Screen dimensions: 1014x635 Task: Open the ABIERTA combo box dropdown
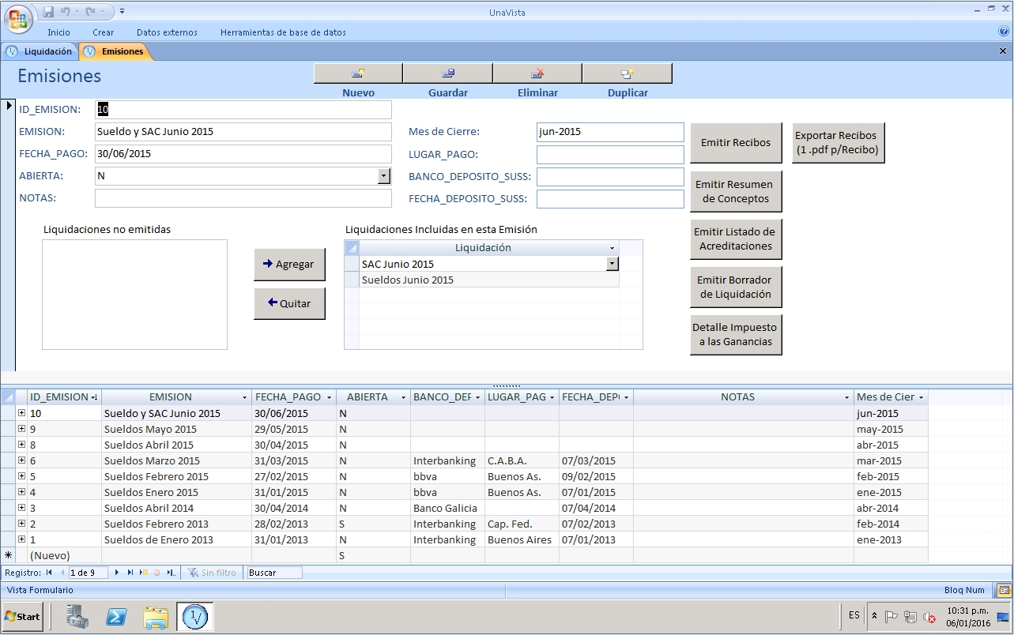click(384, 176)
